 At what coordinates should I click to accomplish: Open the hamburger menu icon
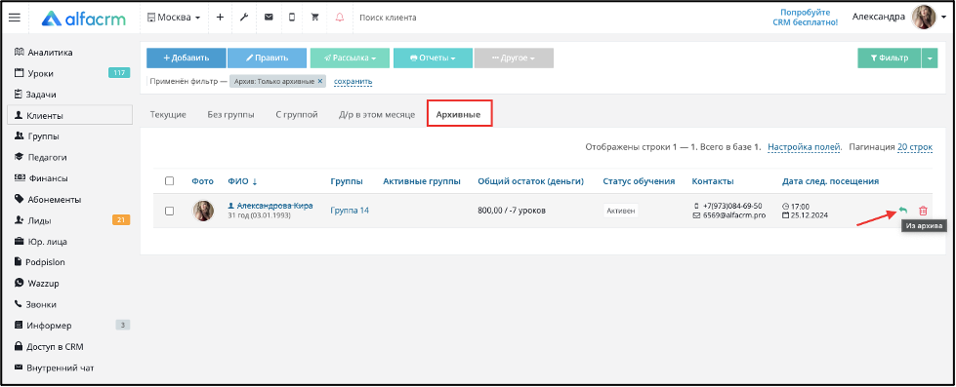pos(14,17)
